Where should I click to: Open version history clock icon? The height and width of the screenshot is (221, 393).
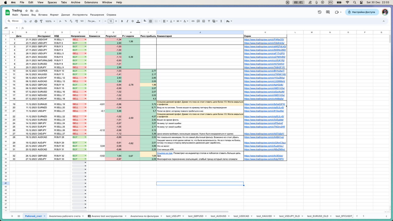320,12
